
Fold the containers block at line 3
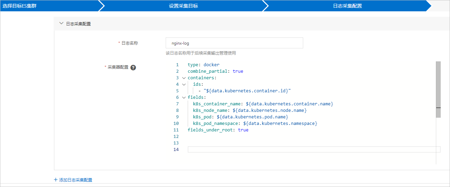pyautogui.click(x=184, y=78)
